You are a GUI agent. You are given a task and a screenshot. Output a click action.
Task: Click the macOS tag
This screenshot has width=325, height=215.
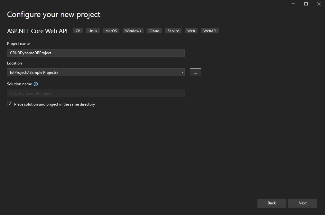coord(111,31)
